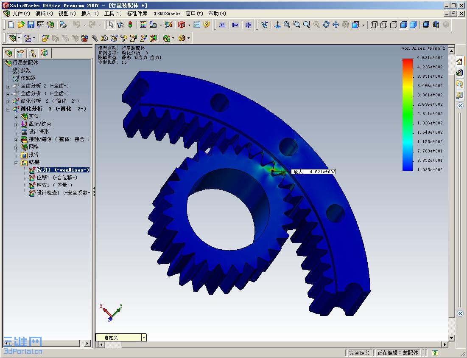Click the Insert Components icon on assembly toolbar
The width and height of the screenshot is (467, 358).
tap(45, 38)
